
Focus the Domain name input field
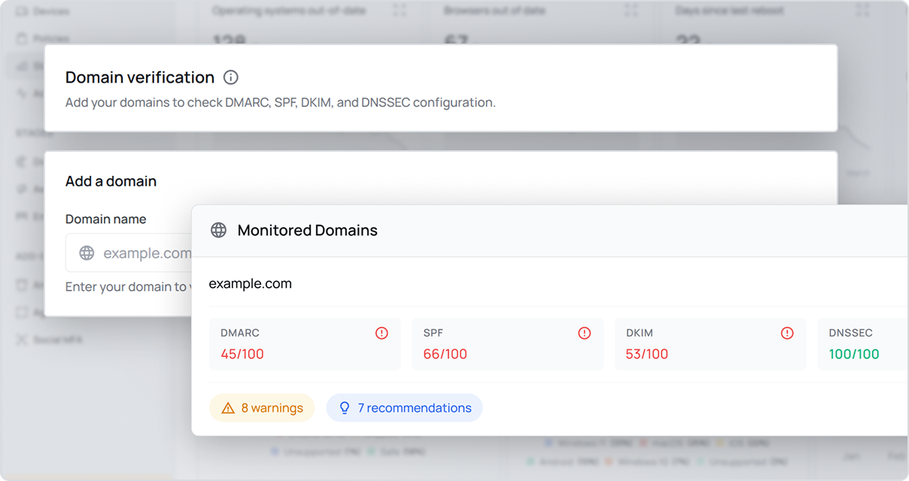point(129,253)
